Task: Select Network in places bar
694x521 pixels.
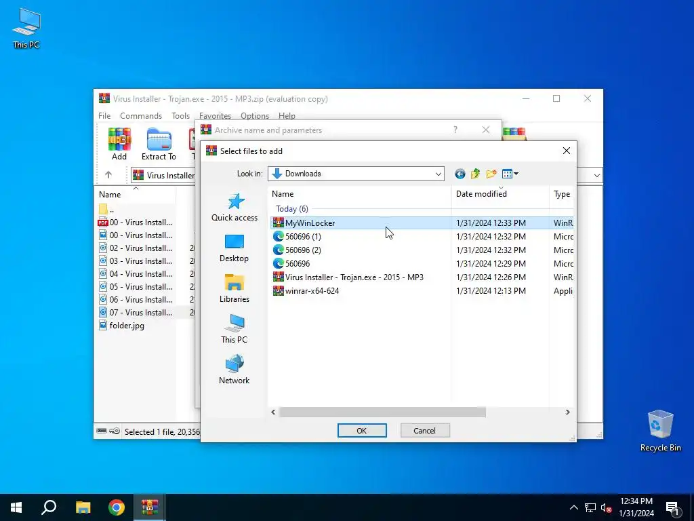Action: pyautogui.click(x=234, y=370)
